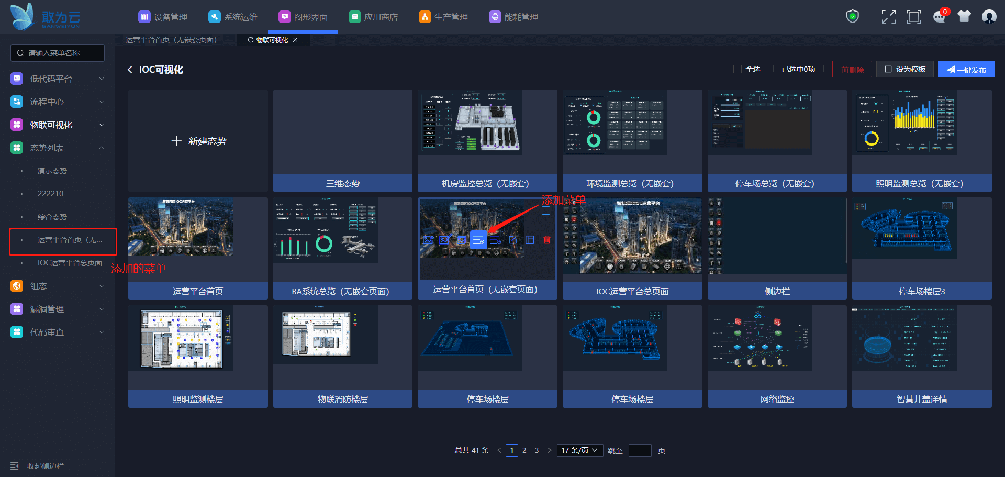Open the 17 条/页 page size dropdown

tap(579, 450)
